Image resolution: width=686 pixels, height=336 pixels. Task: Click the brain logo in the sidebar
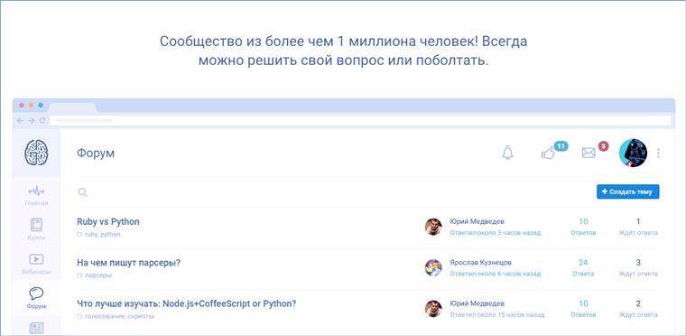[36, 153]
